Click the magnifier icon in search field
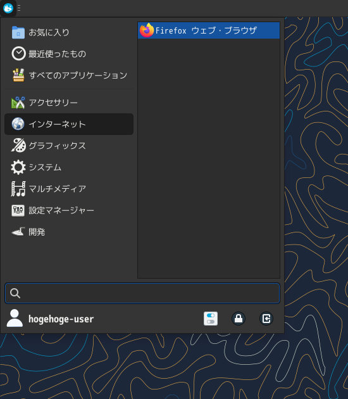Screen dimensions: 348x399 (x=15, y=293)
